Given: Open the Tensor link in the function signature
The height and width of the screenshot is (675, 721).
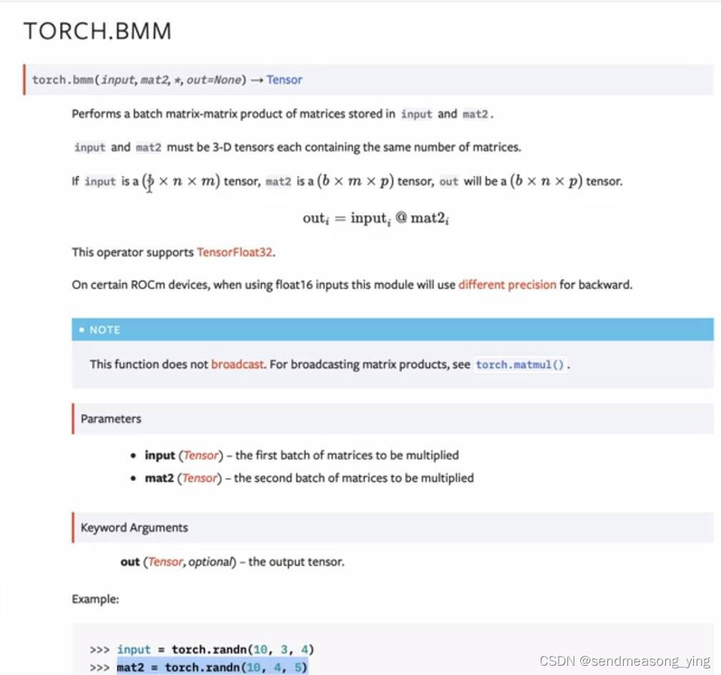Looking at the screenshot, I should 284,80.
